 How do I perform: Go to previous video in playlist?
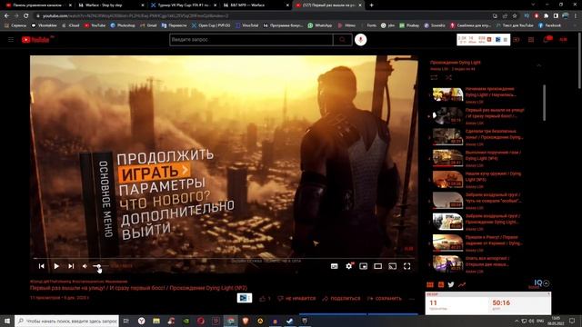[42, 266]
